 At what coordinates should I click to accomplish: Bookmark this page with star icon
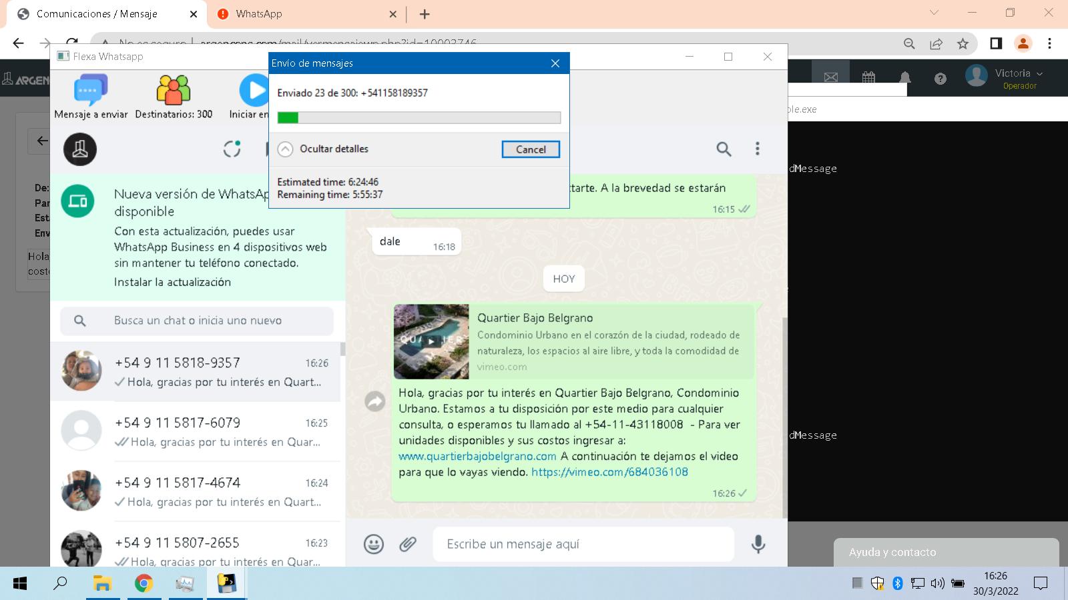point(963,43)
